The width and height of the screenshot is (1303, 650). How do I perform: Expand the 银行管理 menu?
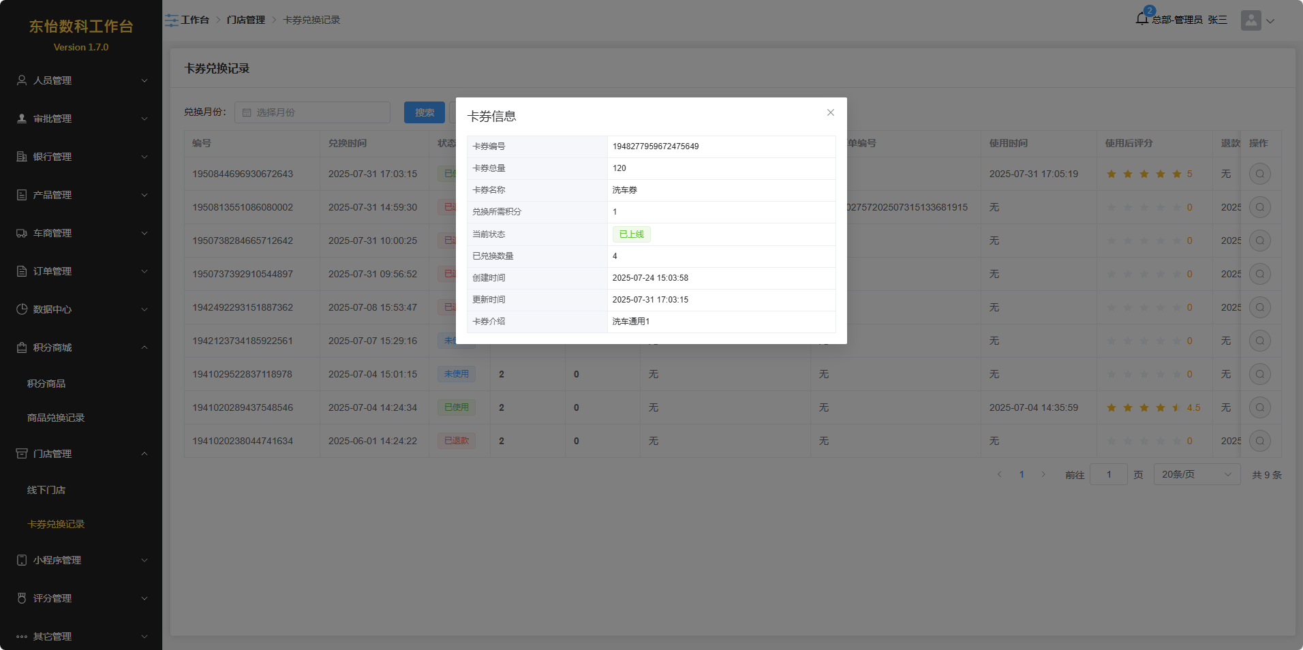(81, 157)
